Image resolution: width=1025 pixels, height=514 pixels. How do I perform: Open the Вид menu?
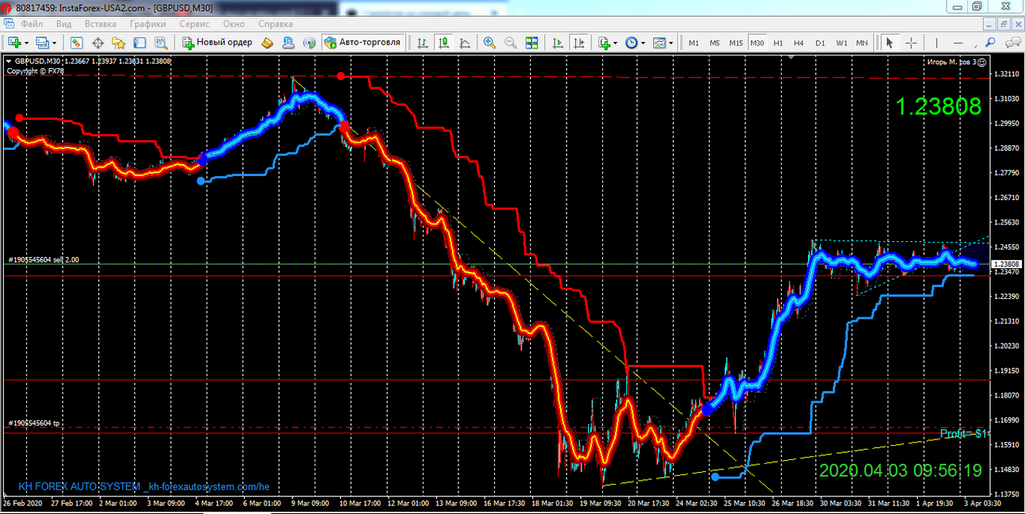(64, 24)
